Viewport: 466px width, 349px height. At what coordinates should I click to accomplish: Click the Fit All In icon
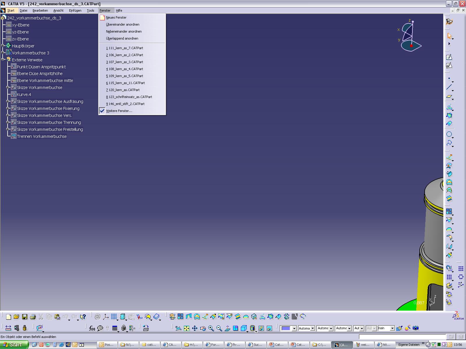187,328
